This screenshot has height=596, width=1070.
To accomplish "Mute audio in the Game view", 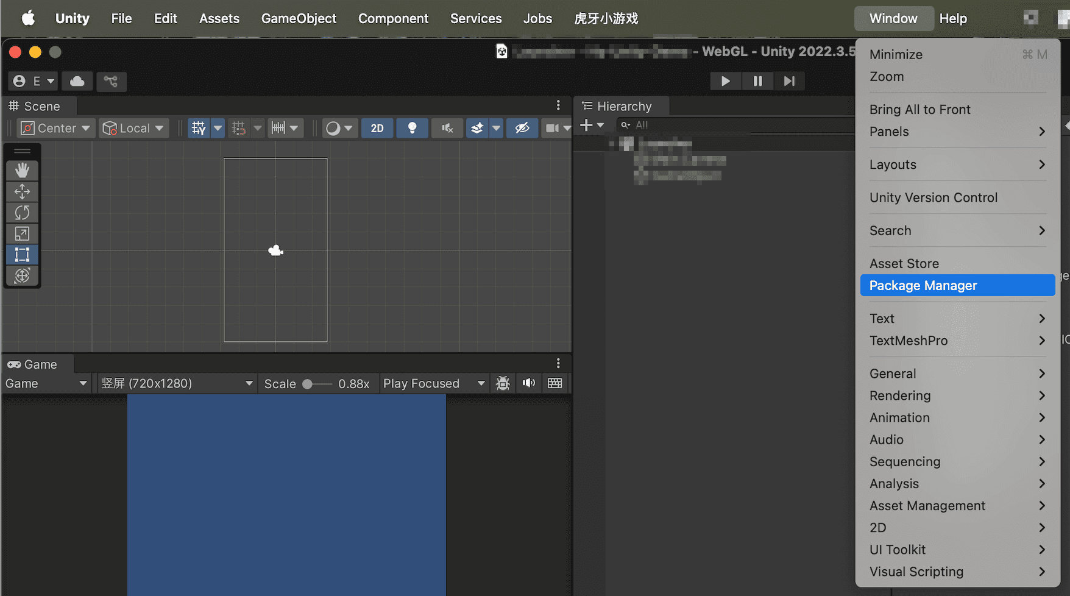I will pos(528,383).
